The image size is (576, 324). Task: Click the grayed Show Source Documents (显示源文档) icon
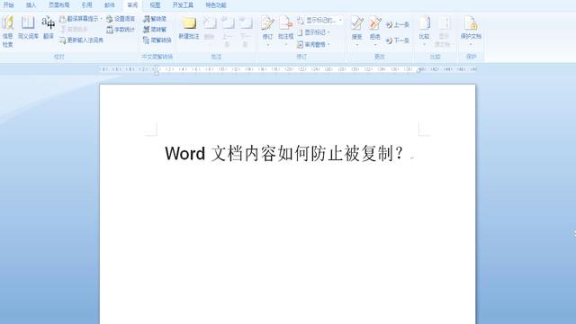point(444,23)
